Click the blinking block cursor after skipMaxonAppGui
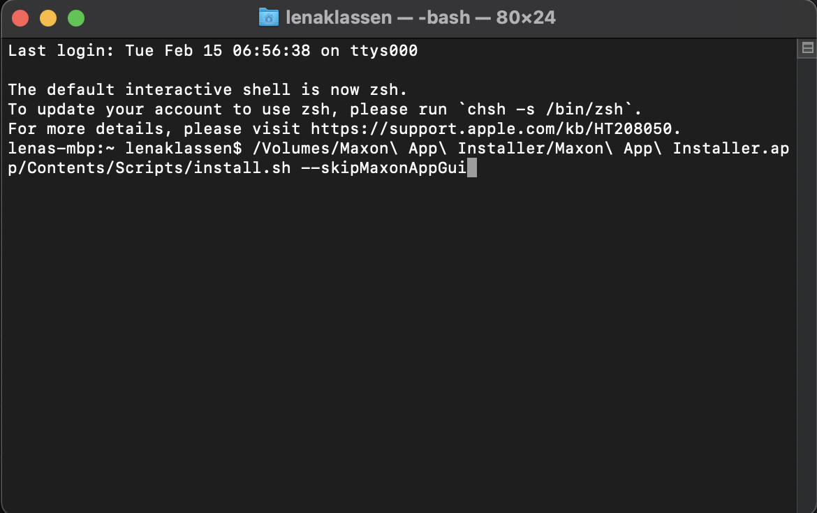 [x=473, y=168]
